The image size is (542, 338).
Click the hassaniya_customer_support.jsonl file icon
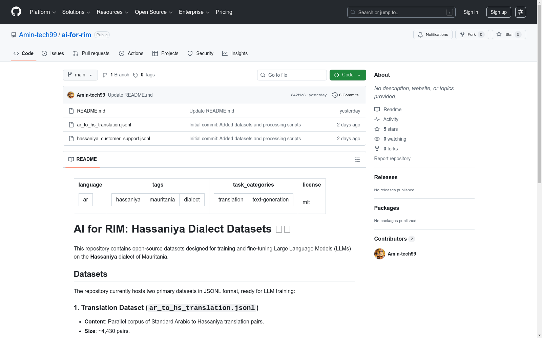pos(71,139)
